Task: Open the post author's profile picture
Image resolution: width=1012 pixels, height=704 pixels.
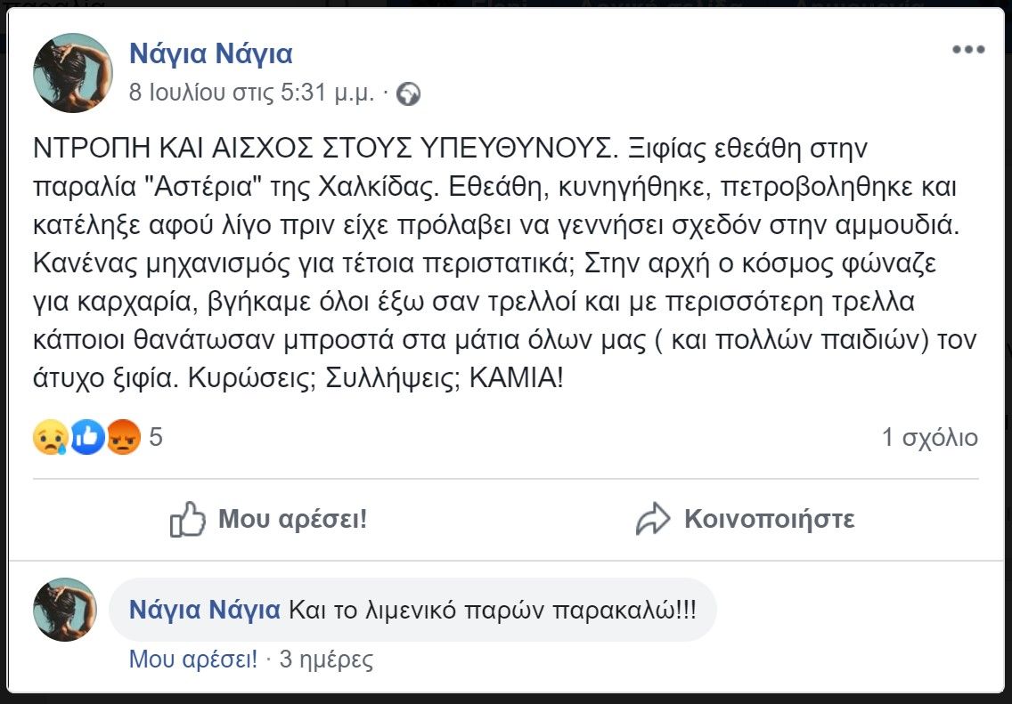Action: (x=72, y=73)
